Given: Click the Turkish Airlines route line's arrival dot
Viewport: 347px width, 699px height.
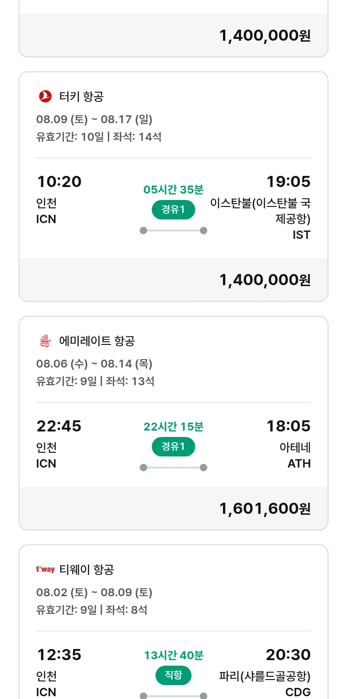Looking at the screenshot, I should coord(204,231).
